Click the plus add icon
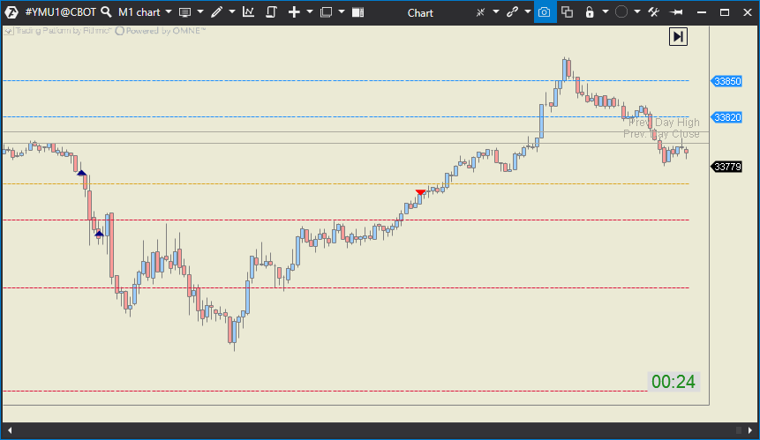Viewport: 760px width, 440px height. tap(294, 12)
